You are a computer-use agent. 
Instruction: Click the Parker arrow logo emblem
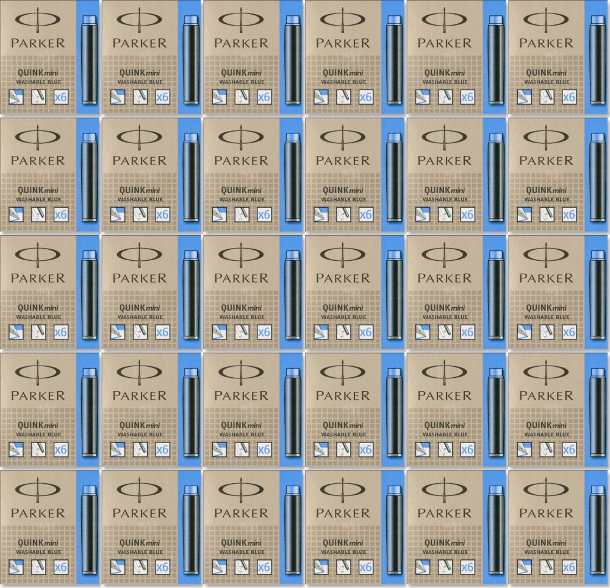click(38, 21)
